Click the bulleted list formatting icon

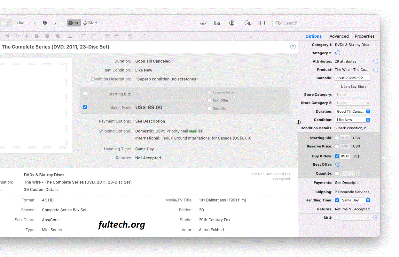tap(84, 36)
